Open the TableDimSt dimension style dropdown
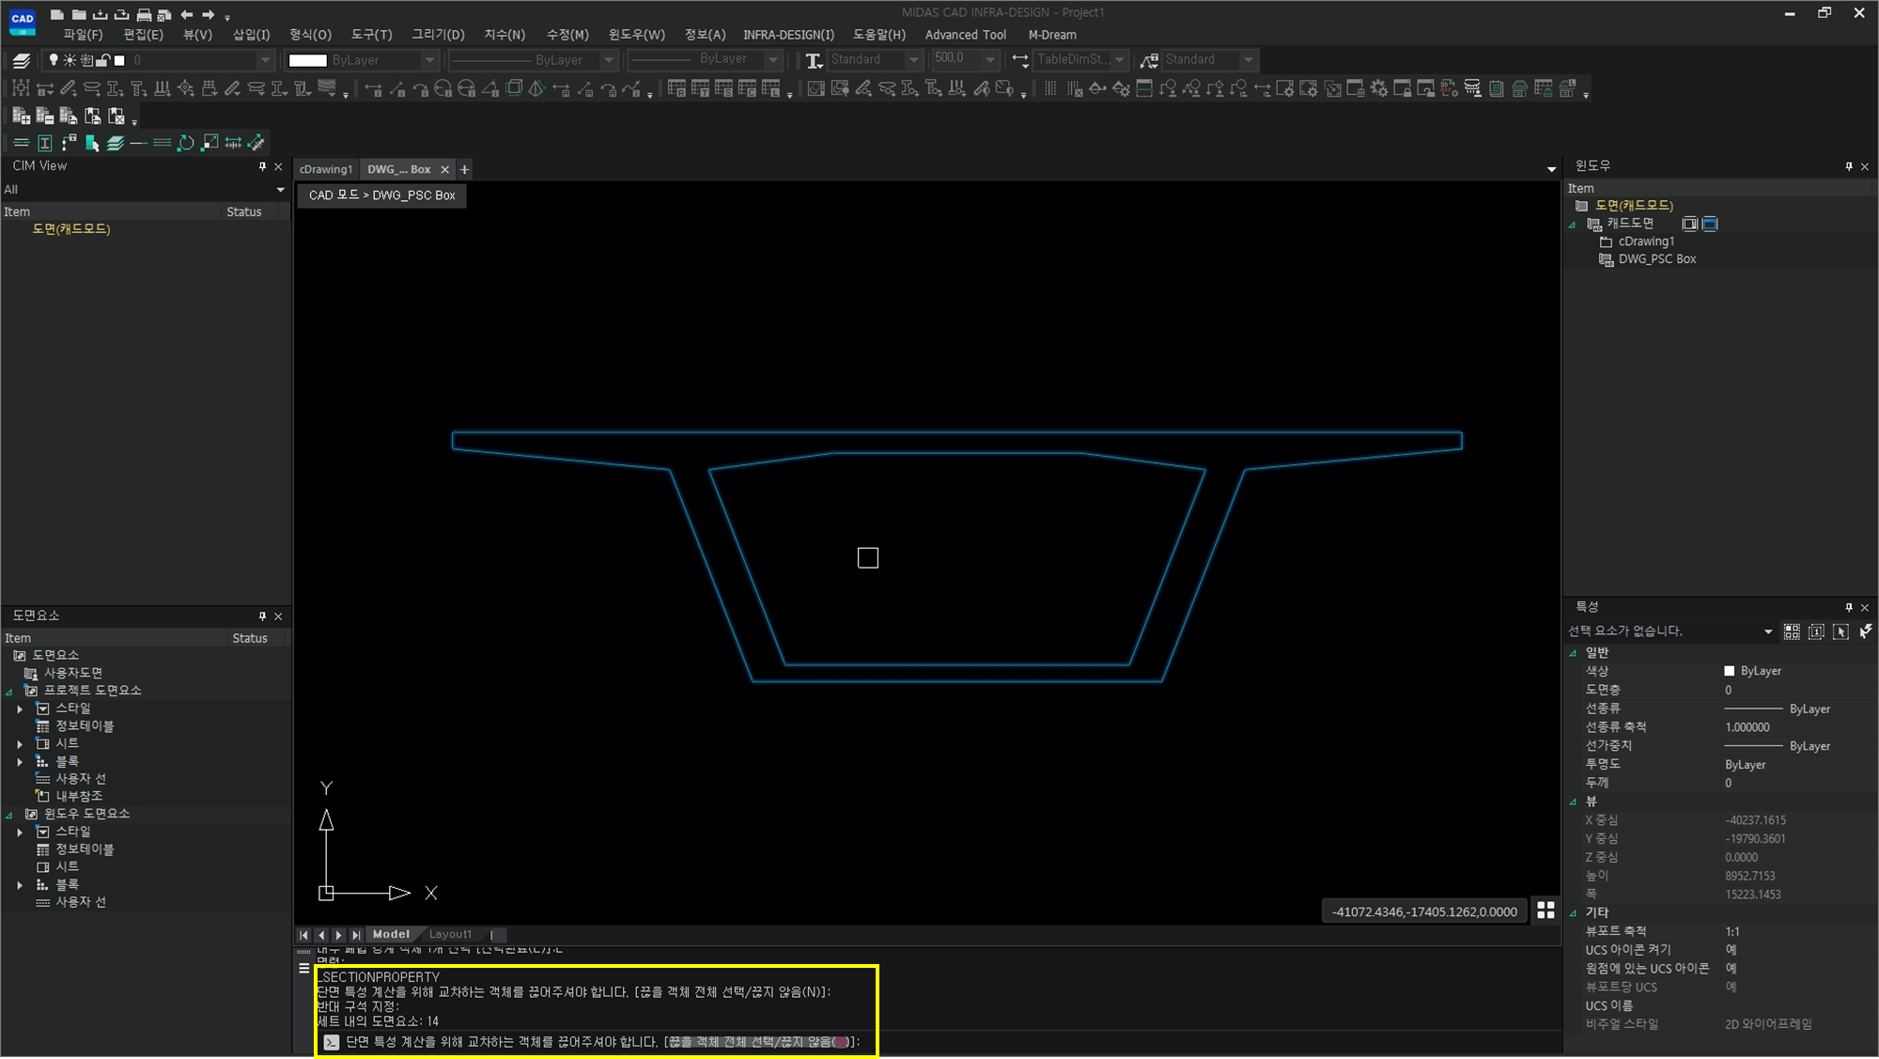 tap(1119, 60)
